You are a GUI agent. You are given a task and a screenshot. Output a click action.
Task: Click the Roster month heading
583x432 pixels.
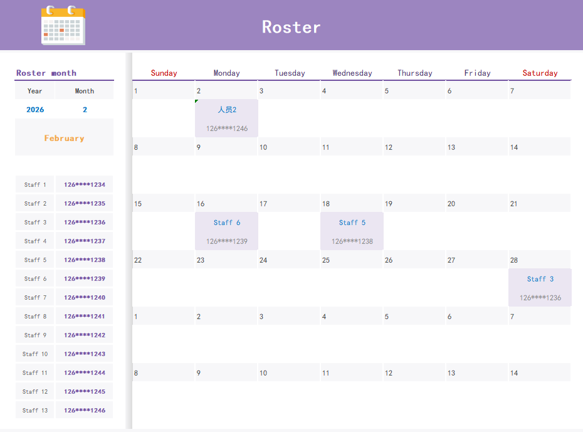[46, 73]
